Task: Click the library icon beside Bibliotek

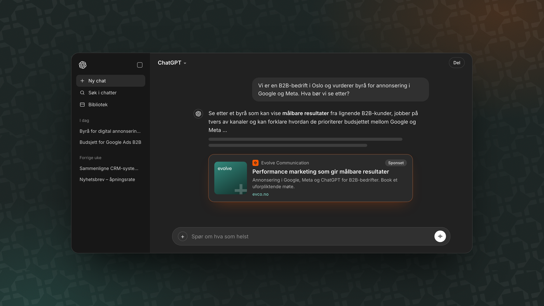Action: tap(82, 104)
